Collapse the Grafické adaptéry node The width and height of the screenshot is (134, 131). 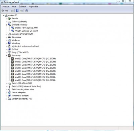click(x=6, y=25)
